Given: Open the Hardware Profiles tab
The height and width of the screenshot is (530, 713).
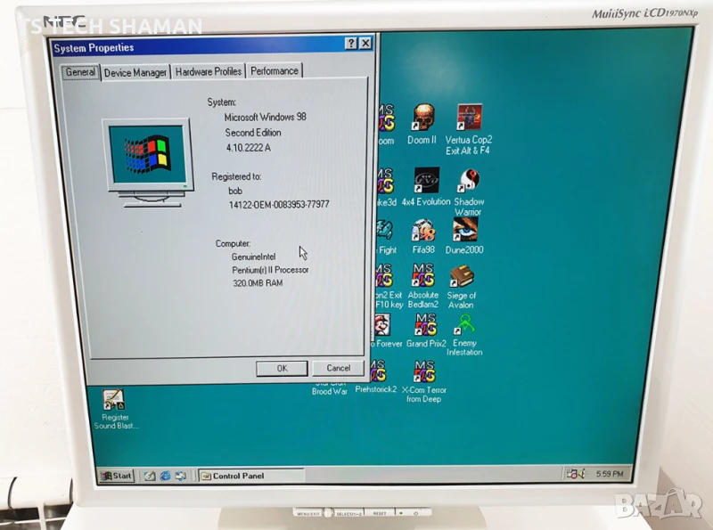Looking at the screenshot, I should (209, 71).
